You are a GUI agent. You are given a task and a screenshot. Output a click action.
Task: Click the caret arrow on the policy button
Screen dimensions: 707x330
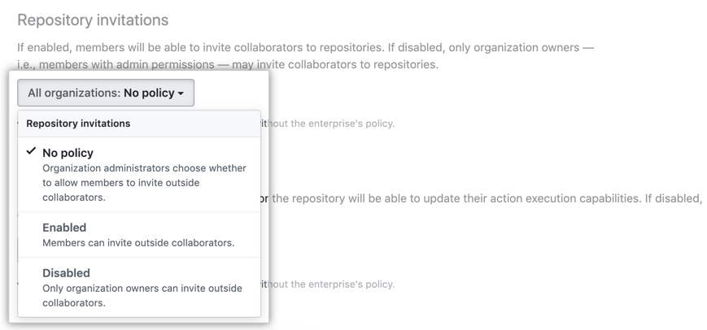click(181, 94)
